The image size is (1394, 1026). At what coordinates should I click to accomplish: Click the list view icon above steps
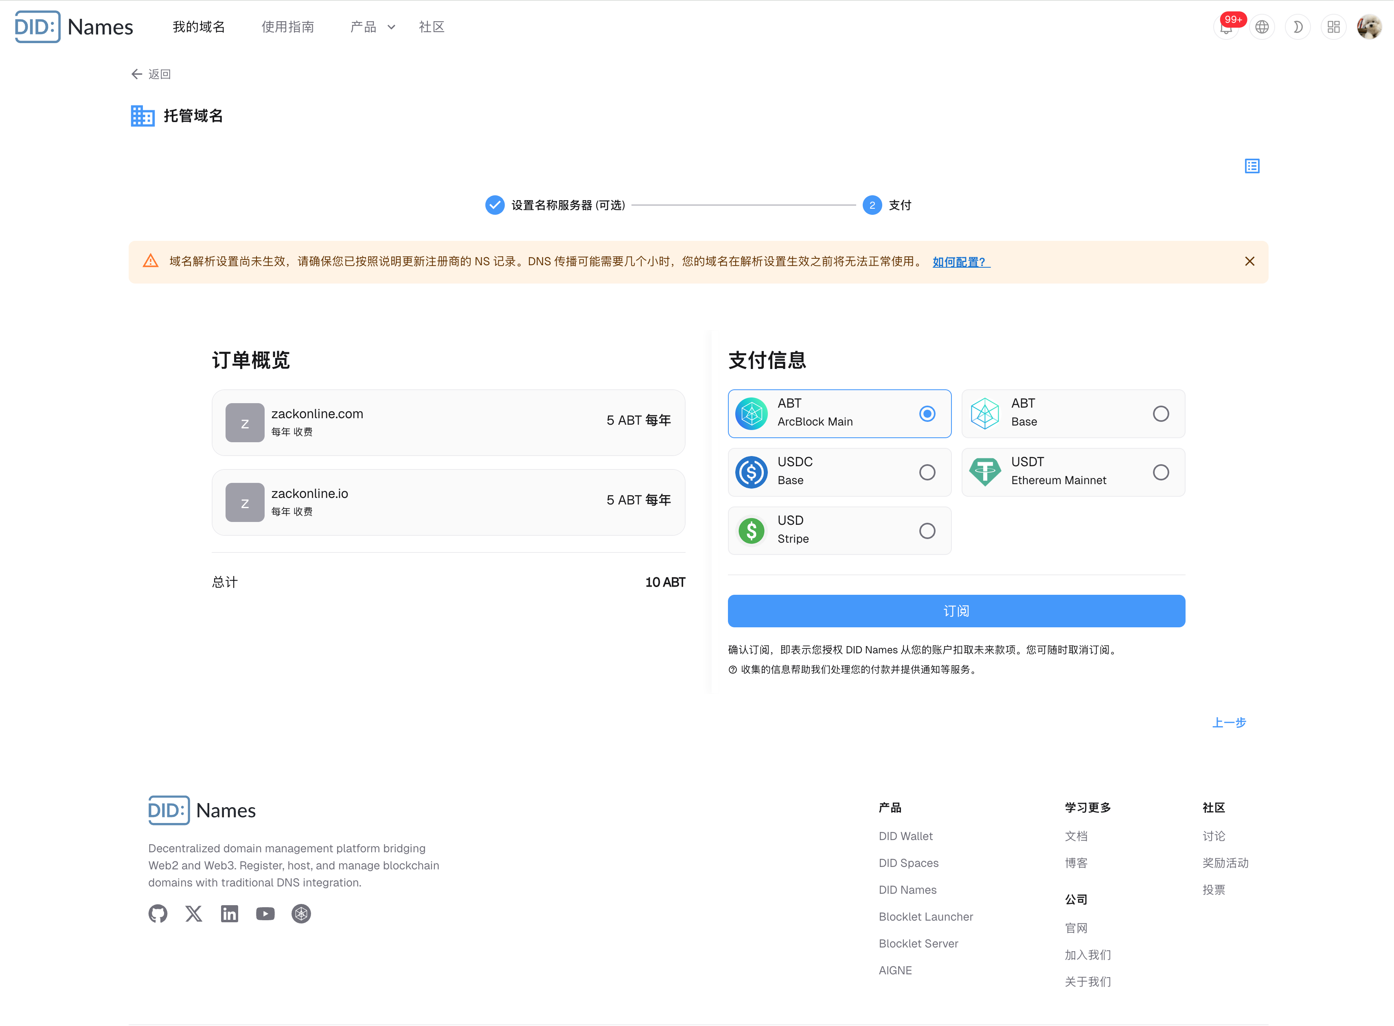click(x=1252, y=166)
